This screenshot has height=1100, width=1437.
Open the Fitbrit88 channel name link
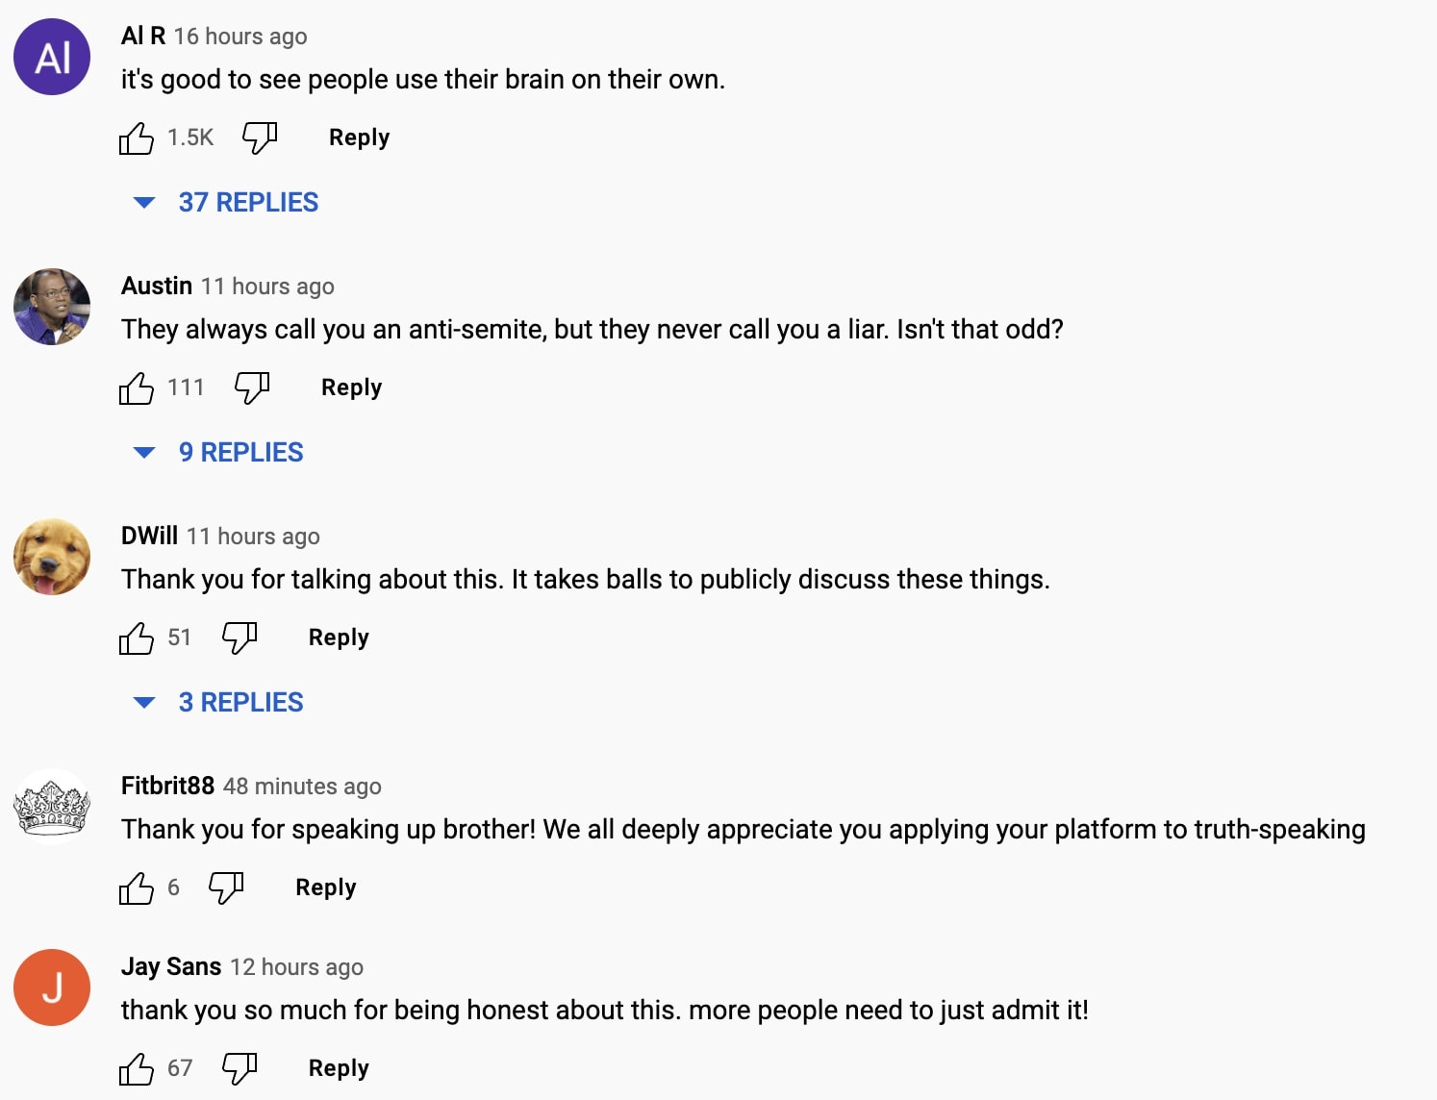(x=167, y=786)
